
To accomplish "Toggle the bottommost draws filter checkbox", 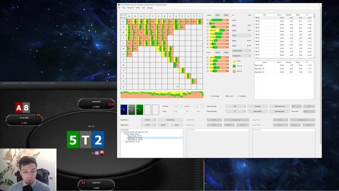I will [x=208, y=71].
